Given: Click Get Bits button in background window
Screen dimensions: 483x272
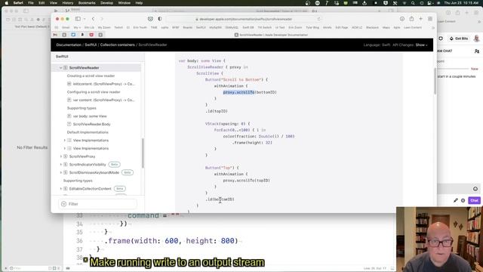Looking at the screenshot, I should tap(459, 39).
